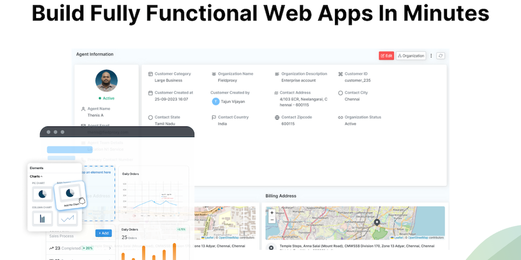This screenshot has width=521, height=260.
Task: Select the Pie Chart element thumbnail
Action: tap(42, 194)
